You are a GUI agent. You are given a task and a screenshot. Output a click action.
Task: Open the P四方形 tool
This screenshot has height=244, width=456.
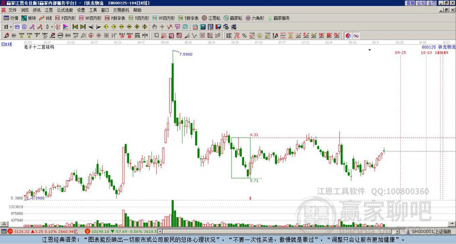65,18
